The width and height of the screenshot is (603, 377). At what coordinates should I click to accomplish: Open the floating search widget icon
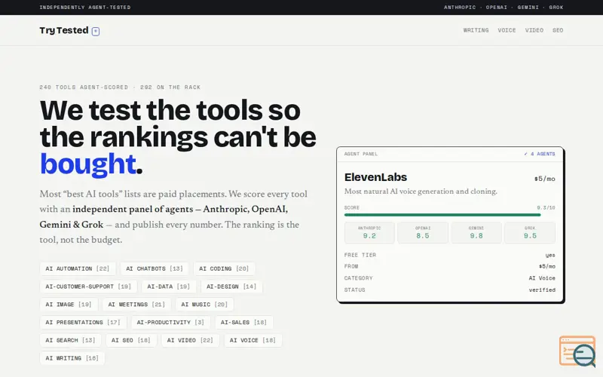577,351
